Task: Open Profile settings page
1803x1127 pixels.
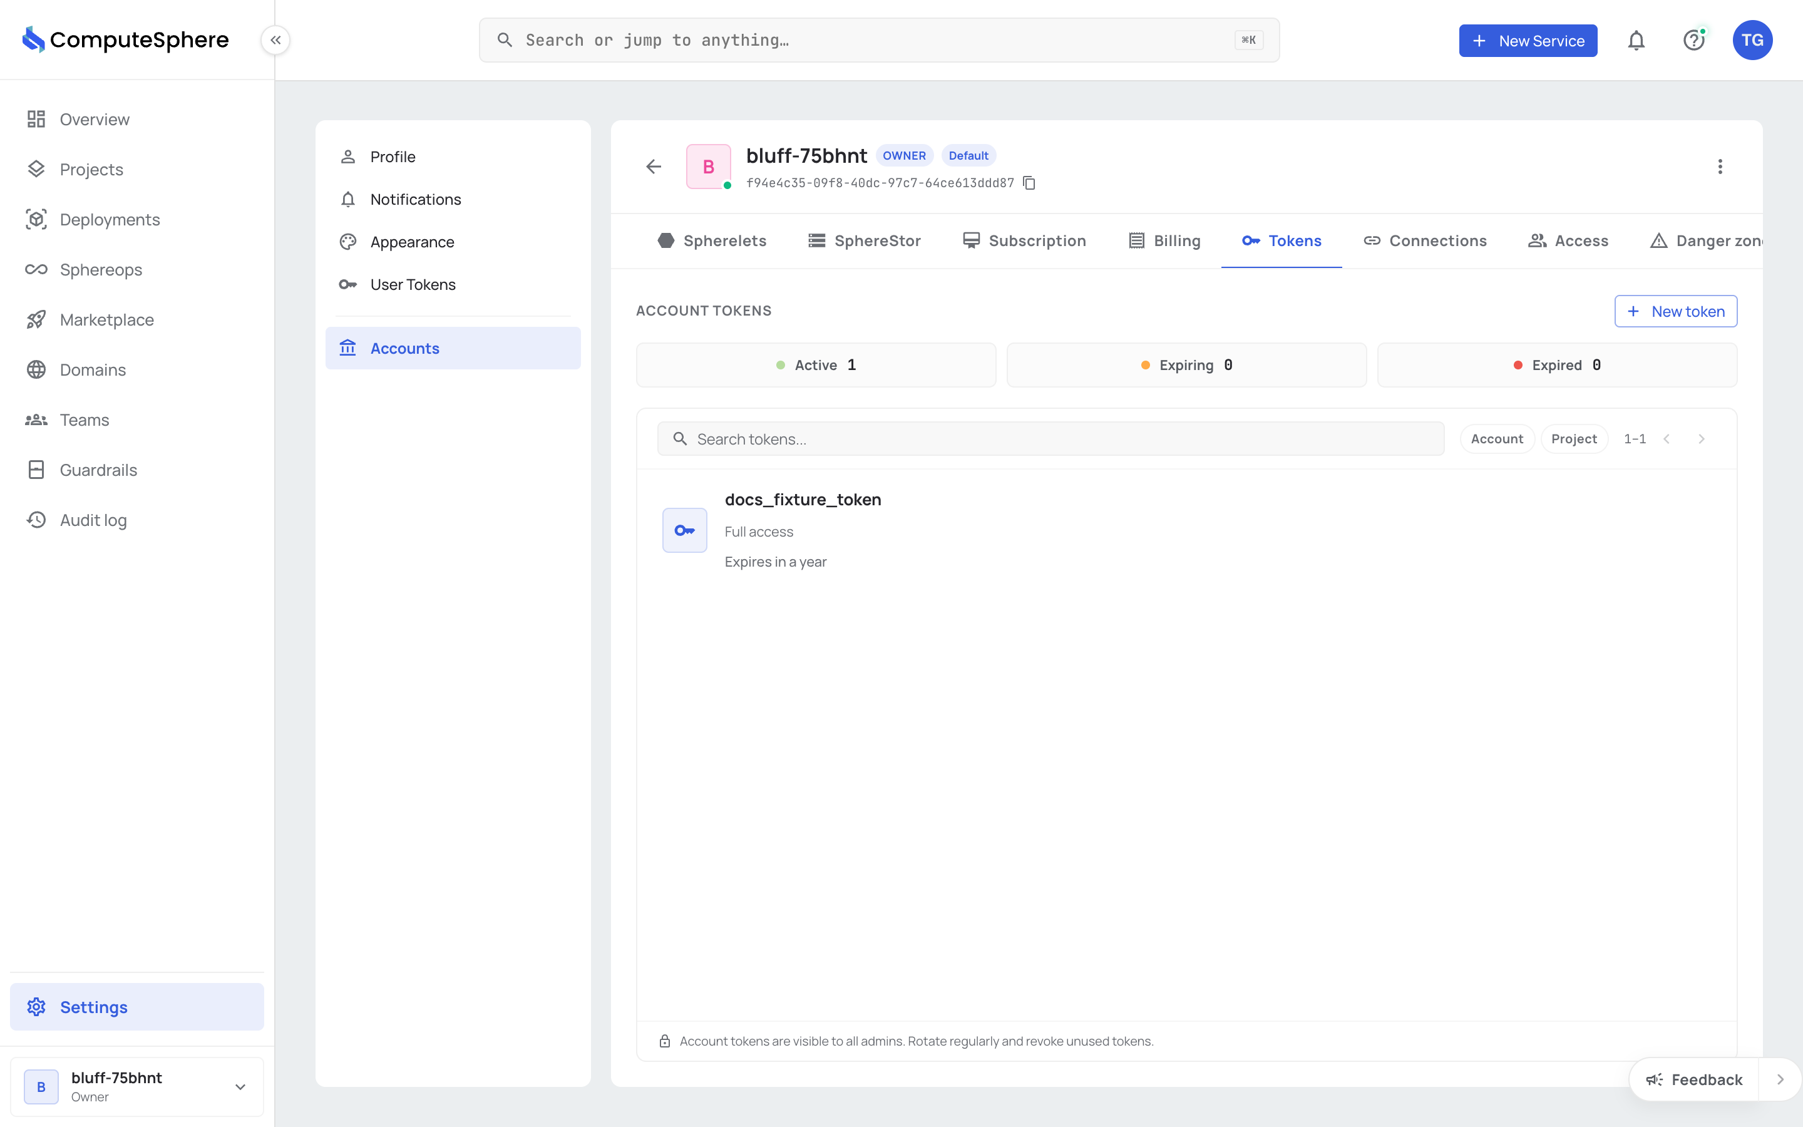Action: point(453,157)
